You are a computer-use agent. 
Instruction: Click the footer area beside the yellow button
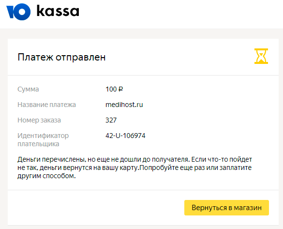coord(96,208)
